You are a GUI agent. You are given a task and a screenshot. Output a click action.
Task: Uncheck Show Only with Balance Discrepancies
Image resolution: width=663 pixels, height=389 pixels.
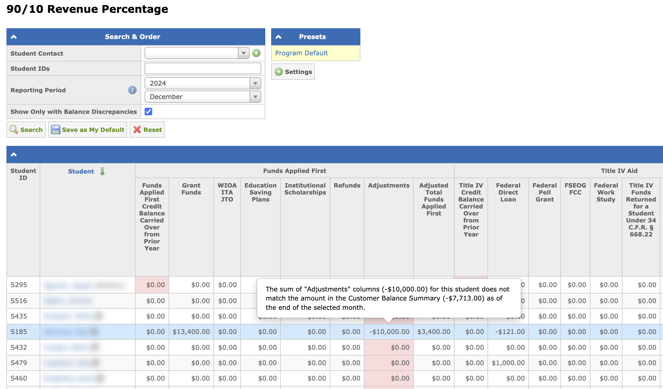click(148, 112)
